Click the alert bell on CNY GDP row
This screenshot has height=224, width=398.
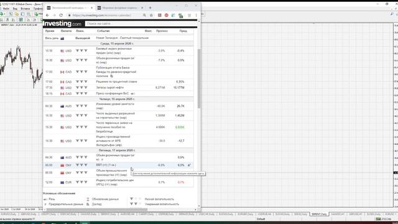189,165
